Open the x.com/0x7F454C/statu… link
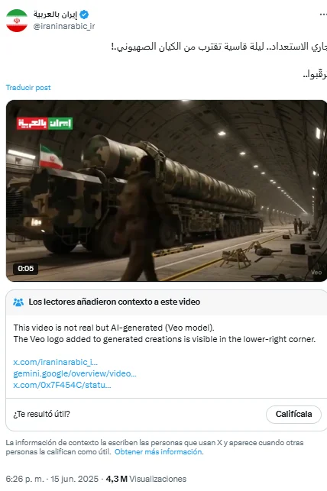 click(x=62, y=385)
